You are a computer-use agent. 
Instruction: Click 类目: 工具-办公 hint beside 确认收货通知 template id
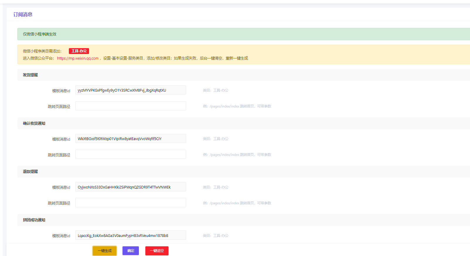coord(216,139)
